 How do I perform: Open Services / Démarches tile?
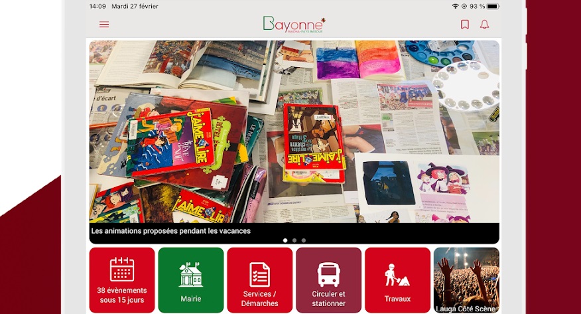pos(260,280)
